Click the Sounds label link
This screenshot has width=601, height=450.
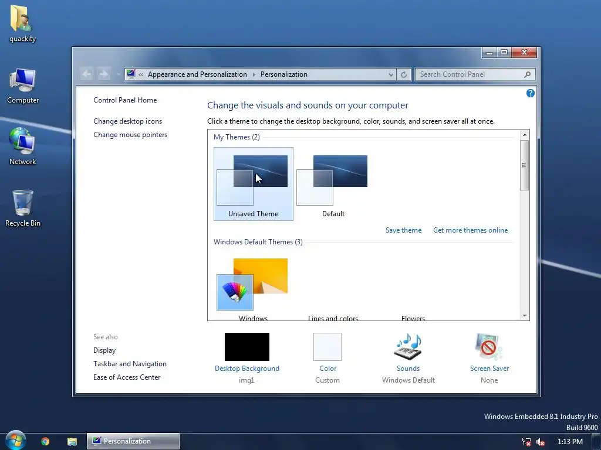408,369
